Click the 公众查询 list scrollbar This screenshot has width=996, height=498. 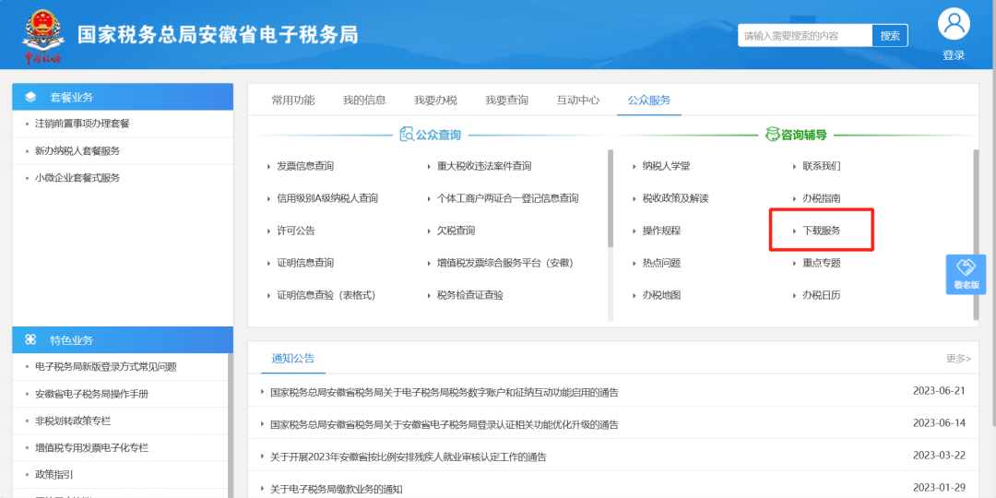tap(611, 198)
